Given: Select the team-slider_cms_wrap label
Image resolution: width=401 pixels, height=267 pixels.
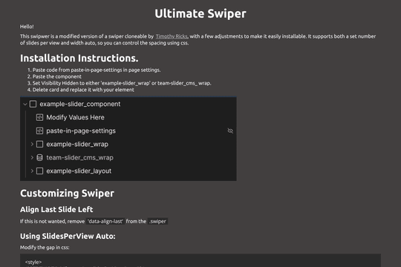Looking at the screenshot, I should [x=79, y=158].
